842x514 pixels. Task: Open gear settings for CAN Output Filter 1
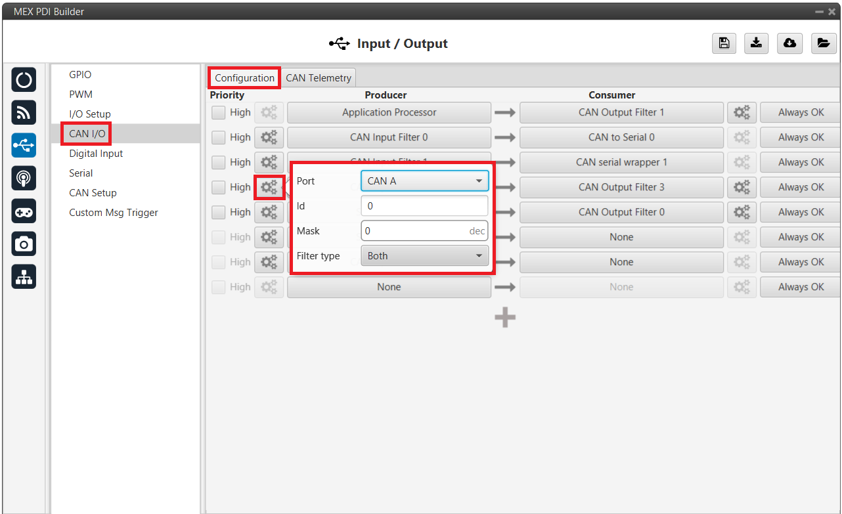pyautogui.click(x=742, y=113)
